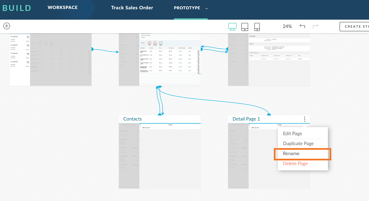The image size is (369, 201).
Task: Switch to desktop device view
Action: pyautogui.click(x=232, y=27)
